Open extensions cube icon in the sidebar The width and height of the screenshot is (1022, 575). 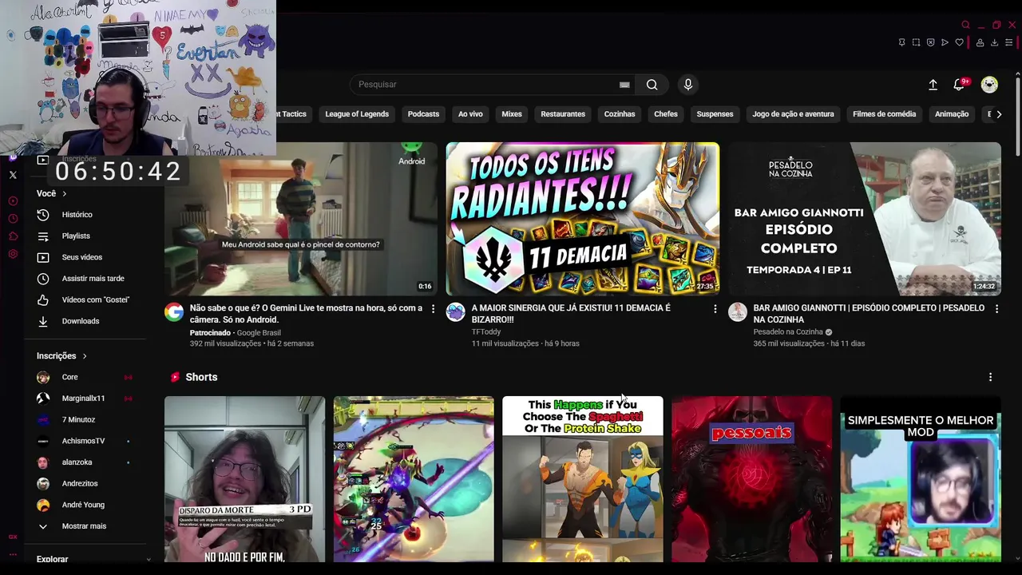(13, 236)
